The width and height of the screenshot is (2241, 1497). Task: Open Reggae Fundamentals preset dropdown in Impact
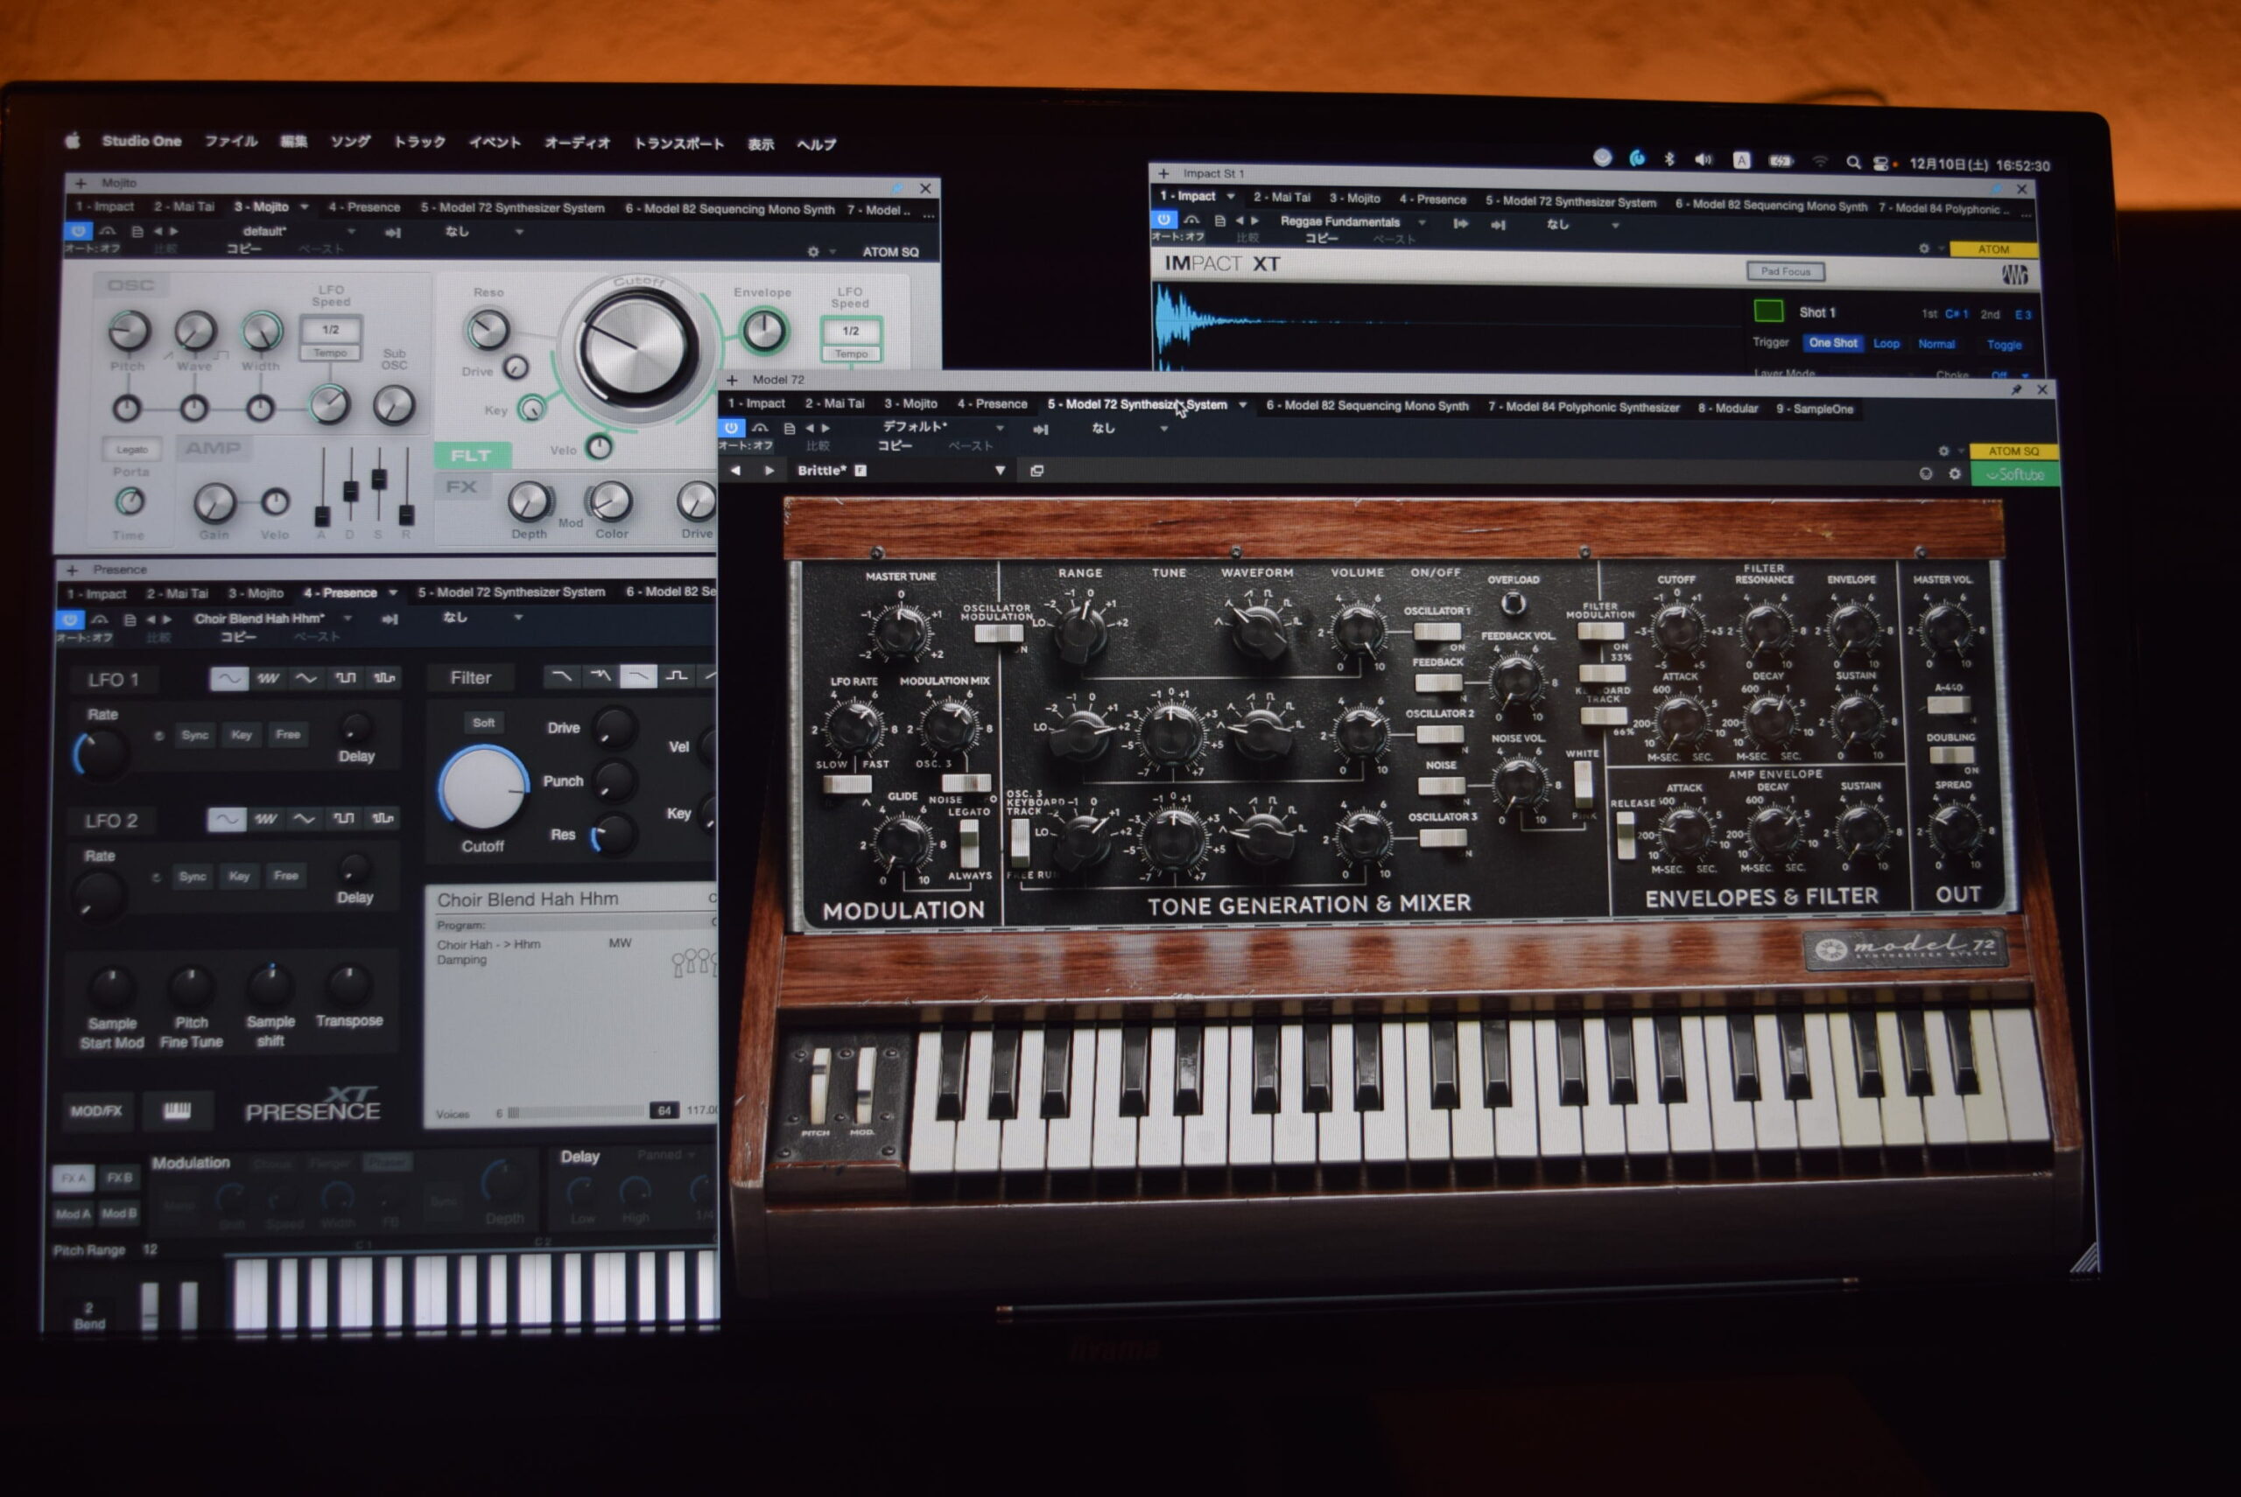coord(1423,222)
